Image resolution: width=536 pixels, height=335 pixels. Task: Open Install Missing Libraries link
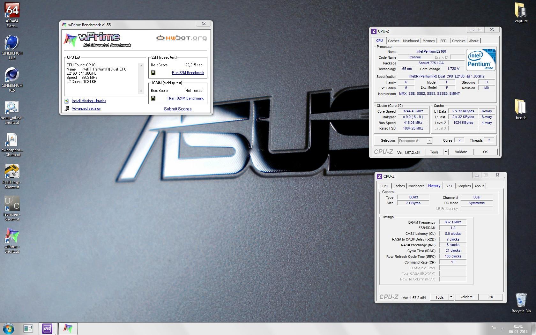pyautogui.click(x=89, y=101)
